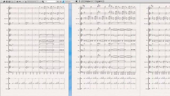Click the pen icon next to New
This screenshot has height=96, width=170.
click(4, 2)
